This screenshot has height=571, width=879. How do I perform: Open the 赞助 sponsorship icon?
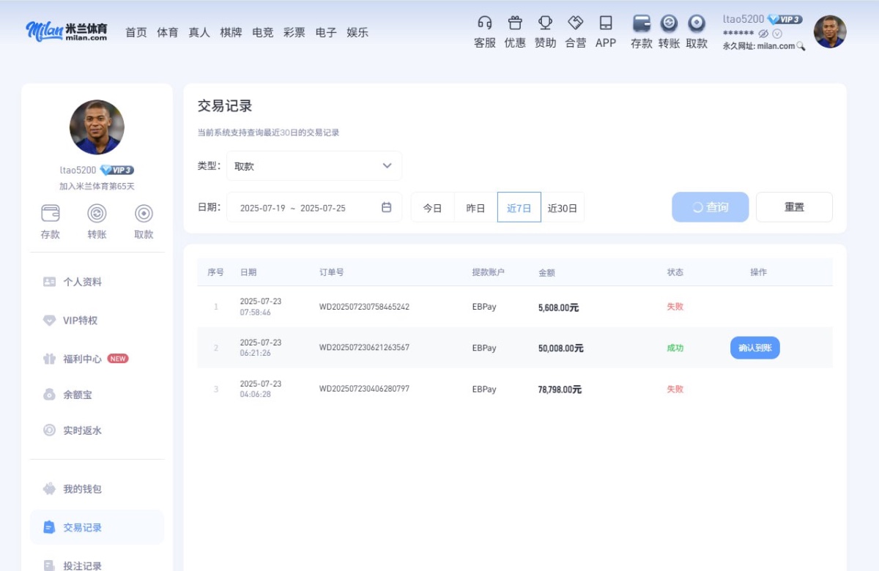point(545,31)
